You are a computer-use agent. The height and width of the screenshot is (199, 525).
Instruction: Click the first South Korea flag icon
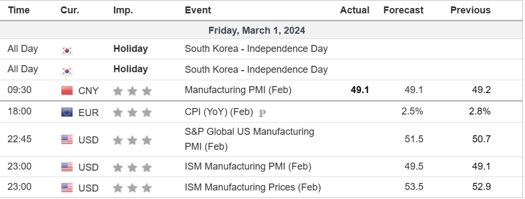coord(67,50)
